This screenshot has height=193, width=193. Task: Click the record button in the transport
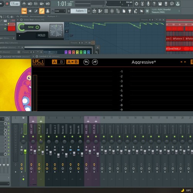pyautogui.click(x=7, y=4)
